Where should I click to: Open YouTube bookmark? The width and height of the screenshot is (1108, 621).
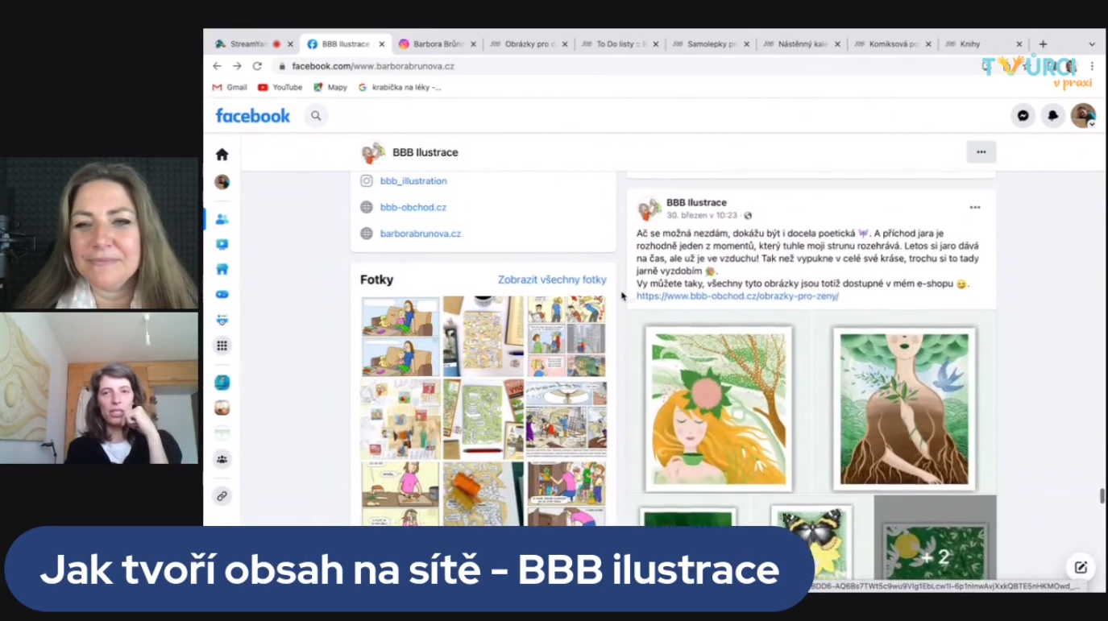click(280, 87)
